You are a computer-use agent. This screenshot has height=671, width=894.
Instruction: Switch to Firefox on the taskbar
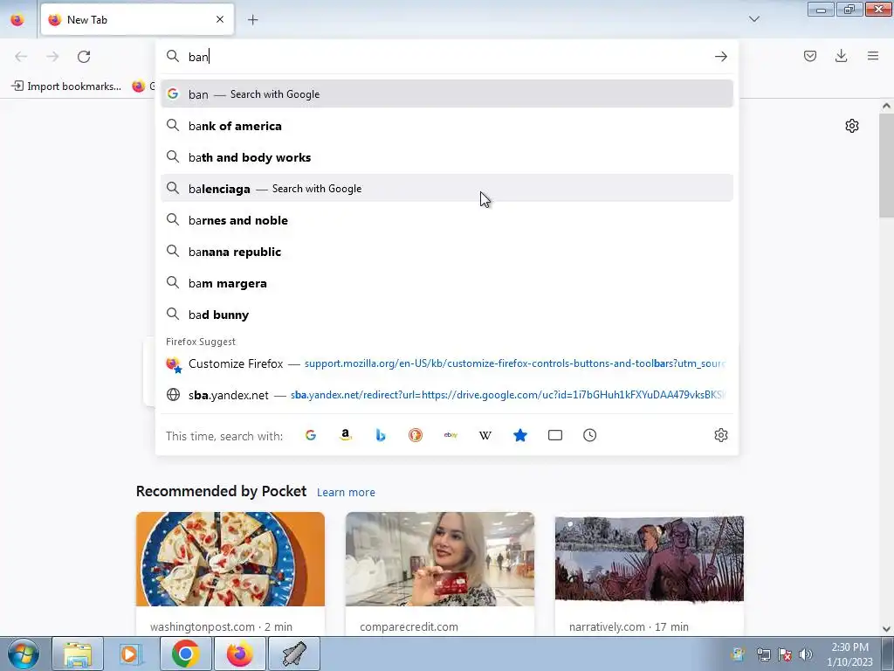coord(239,654)
